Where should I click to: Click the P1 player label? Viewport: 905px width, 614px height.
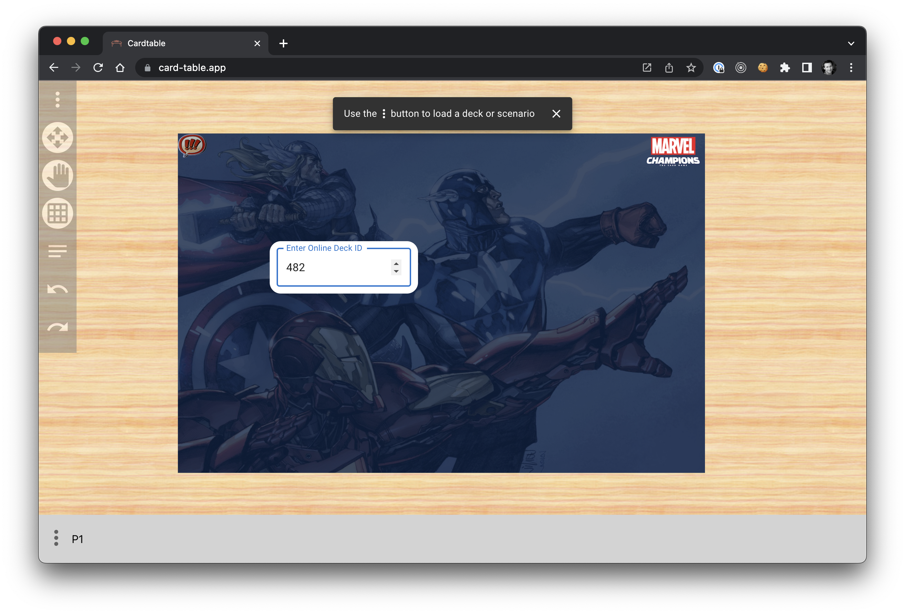click(78, 539)
